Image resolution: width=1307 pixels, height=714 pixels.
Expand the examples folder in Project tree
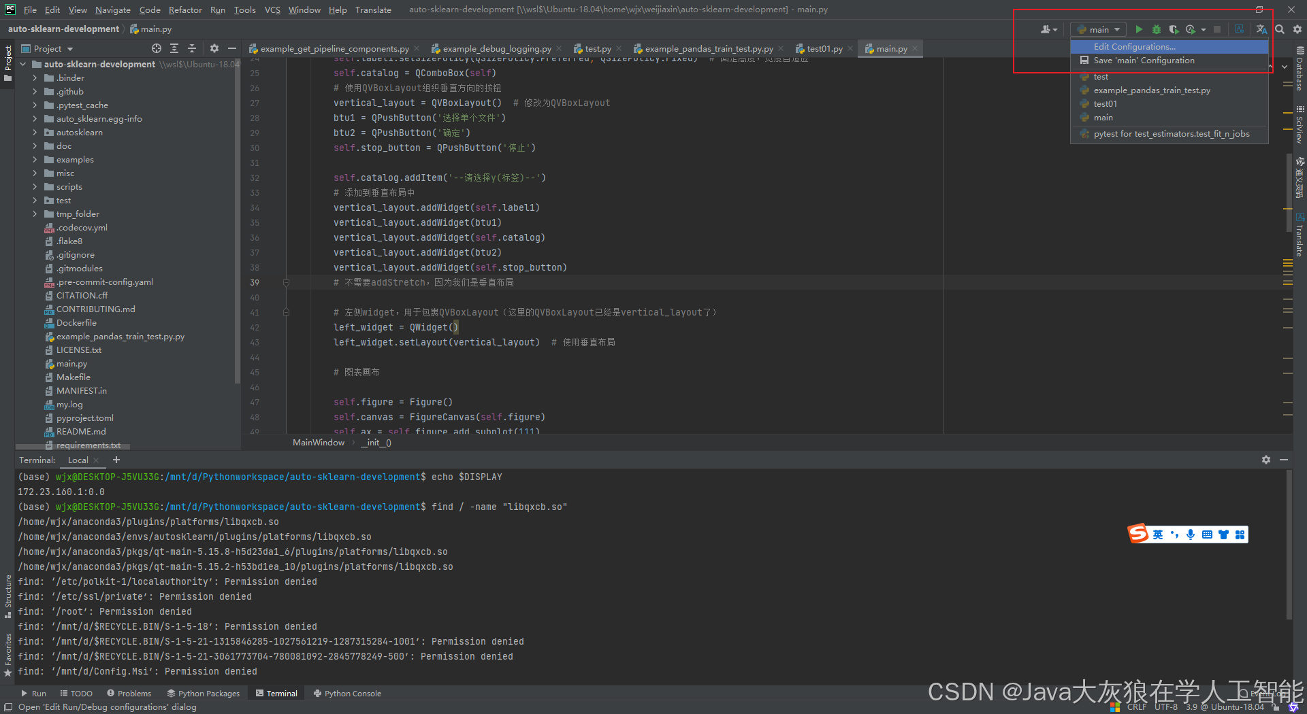(x=35, y=159)
